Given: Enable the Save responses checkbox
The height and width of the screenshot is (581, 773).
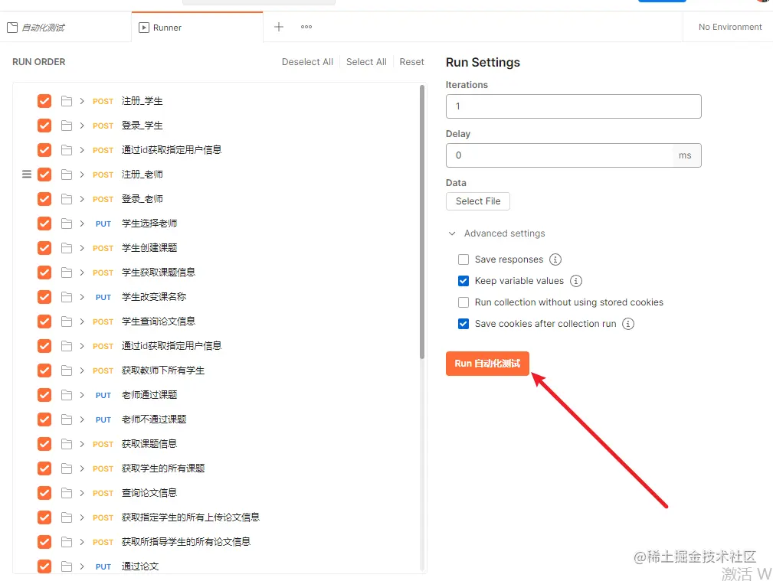Looking at the screenshot, I should point(463,259).
